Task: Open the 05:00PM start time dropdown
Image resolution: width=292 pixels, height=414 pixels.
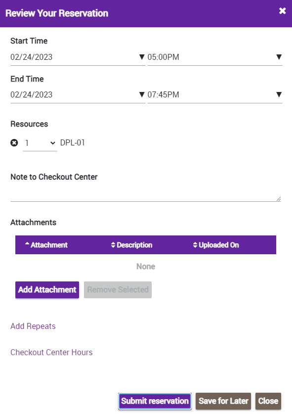Action: pos(215,57)
